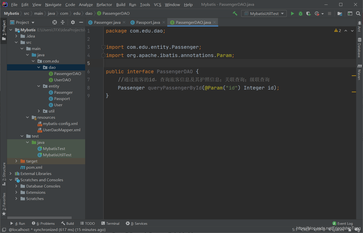Go to next highlighted problem arrow
363x233 pixels.
352,30
